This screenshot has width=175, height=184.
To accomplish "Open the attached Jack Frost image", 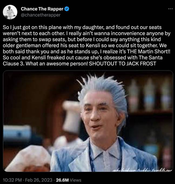I will pos(88,121).
